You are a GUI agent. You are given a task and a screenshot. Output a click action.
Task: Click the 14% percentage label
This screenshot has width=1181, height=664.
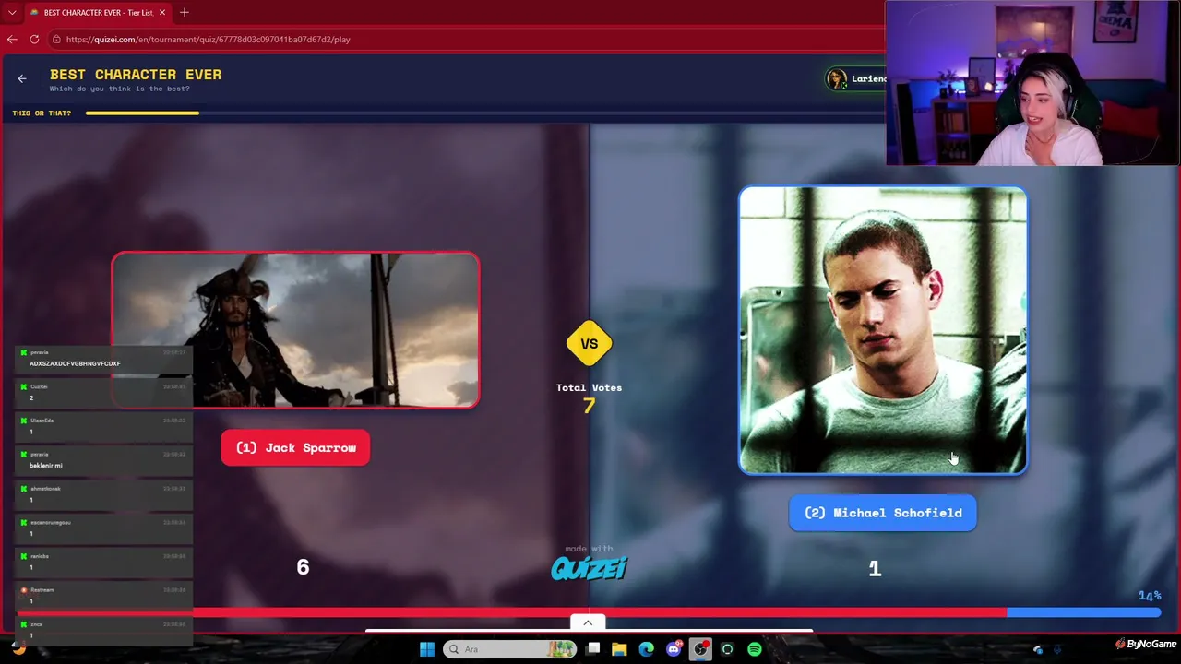(1150, 596)
